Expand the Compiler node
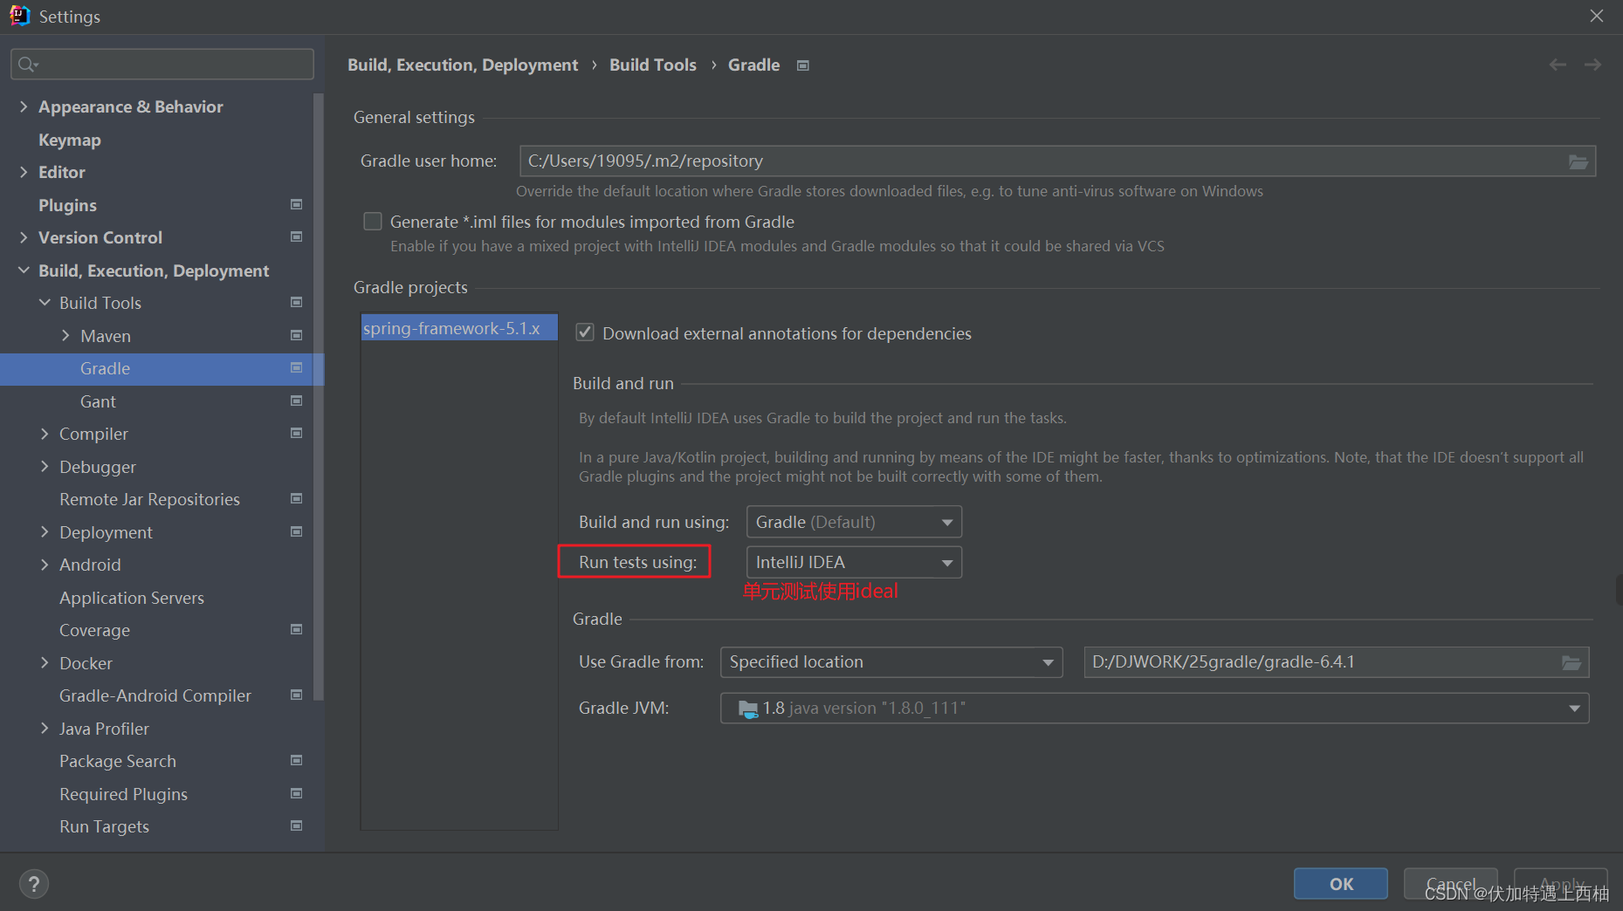The width and height of the screenshot is (1623, 911). 45,434
